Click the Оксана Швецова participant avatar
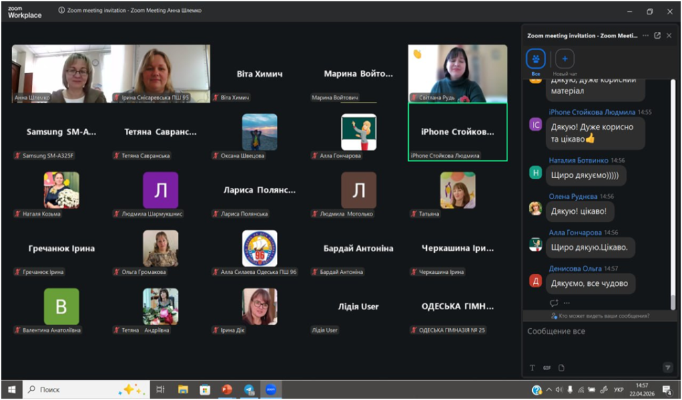682x400 pixels. tap(260, 131)
